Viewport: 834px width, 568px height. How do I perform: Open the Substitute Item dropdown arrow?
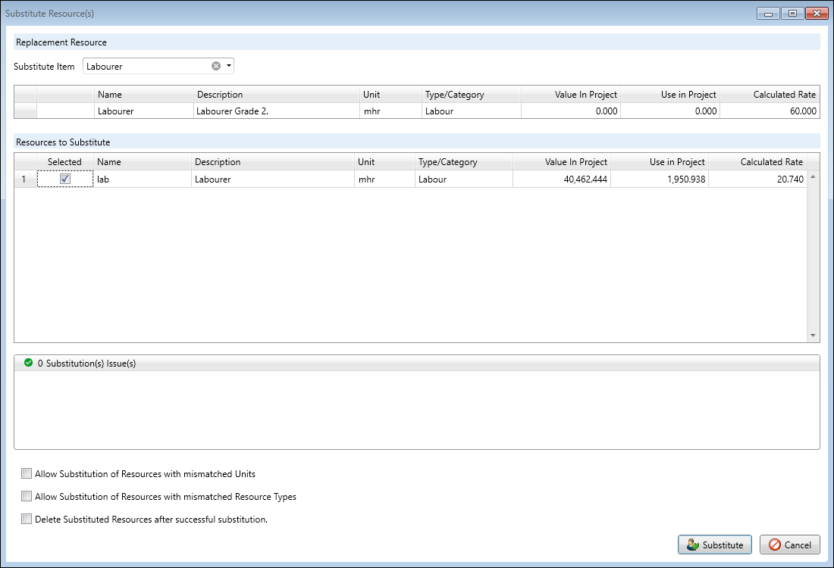[x=228, y=66]
